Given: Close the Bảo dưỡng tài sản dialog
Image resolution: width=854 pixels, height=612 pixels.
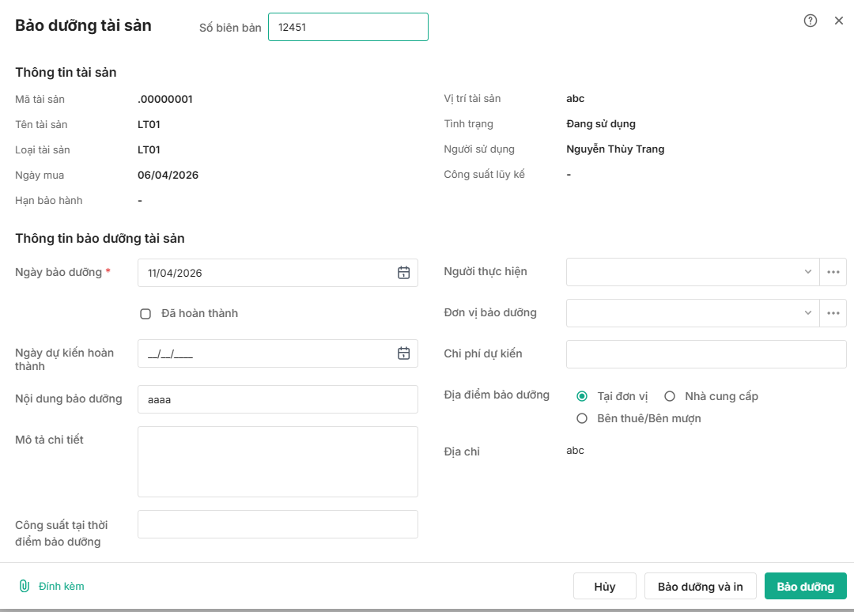Looking at the screenshot, I should [839, 21].
